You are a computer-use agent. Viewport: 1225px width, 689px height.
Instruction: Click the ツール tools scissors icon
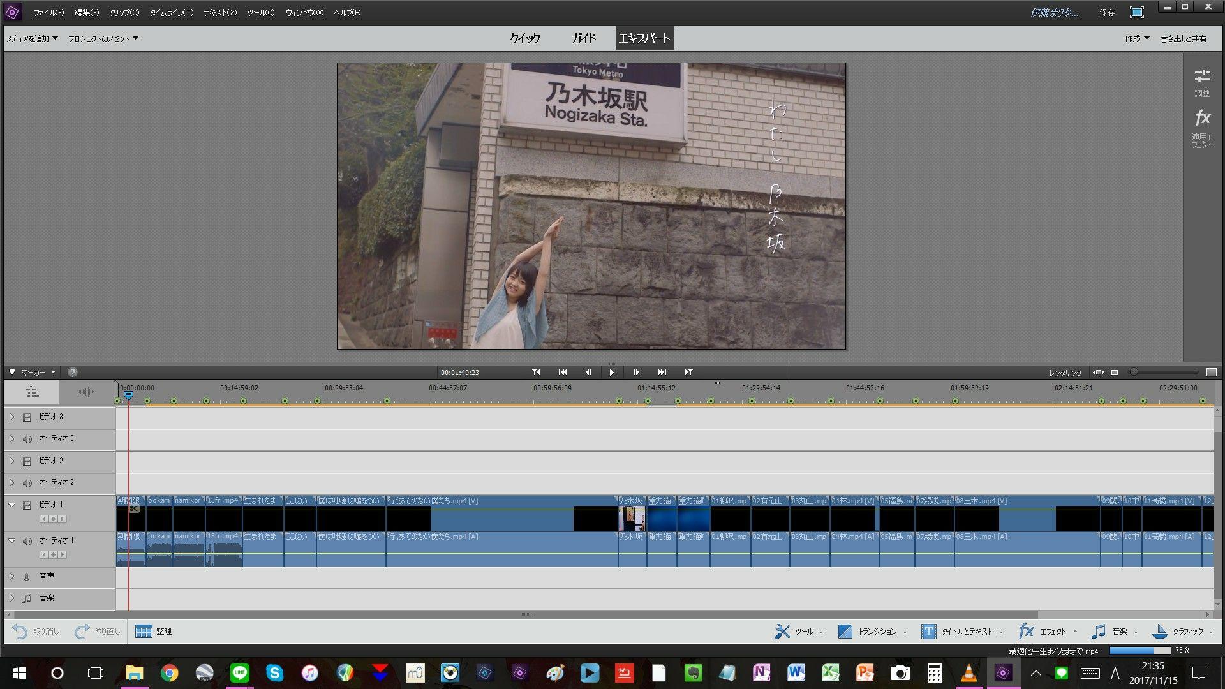pos(782,632)
